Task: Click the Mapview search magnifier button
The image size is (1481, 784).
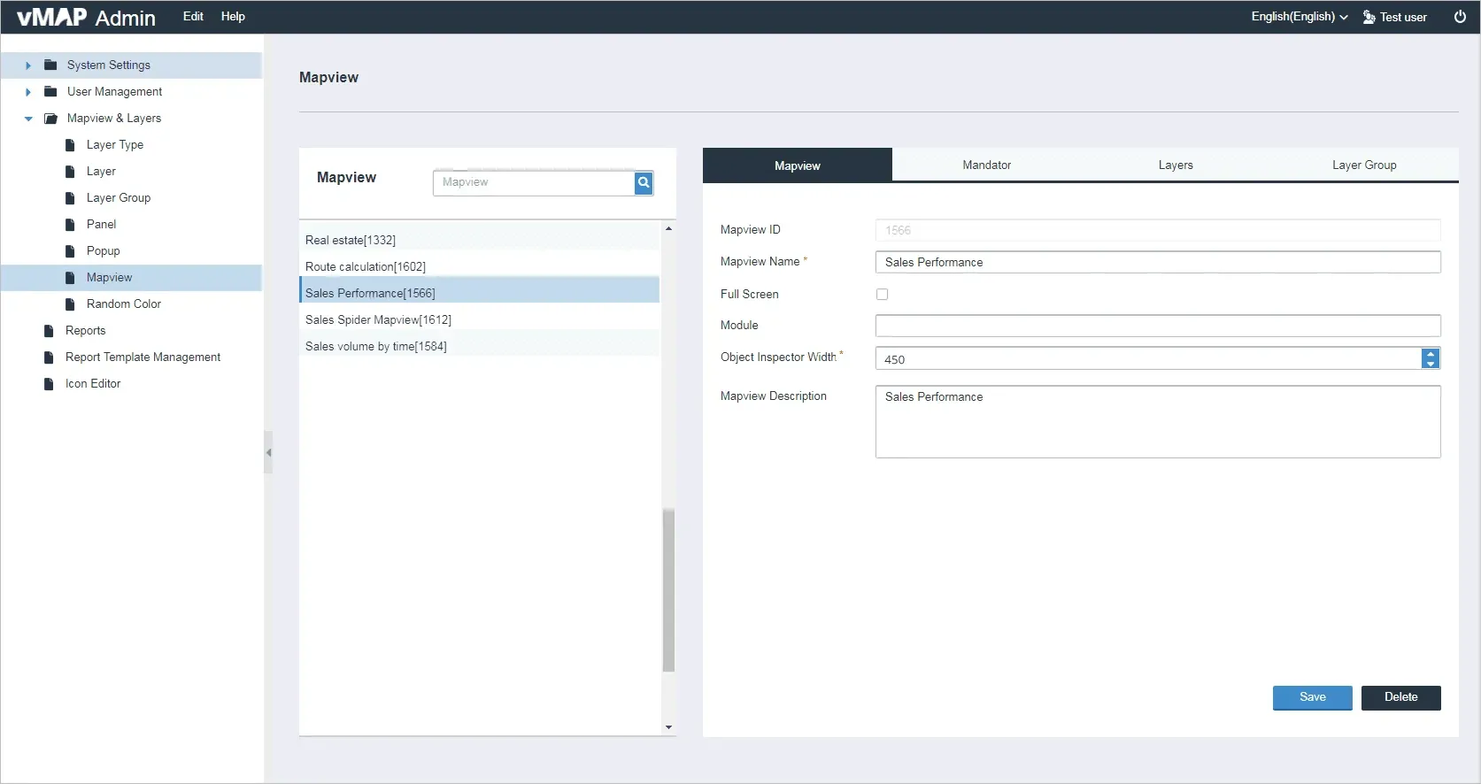Action: [644, 182]
